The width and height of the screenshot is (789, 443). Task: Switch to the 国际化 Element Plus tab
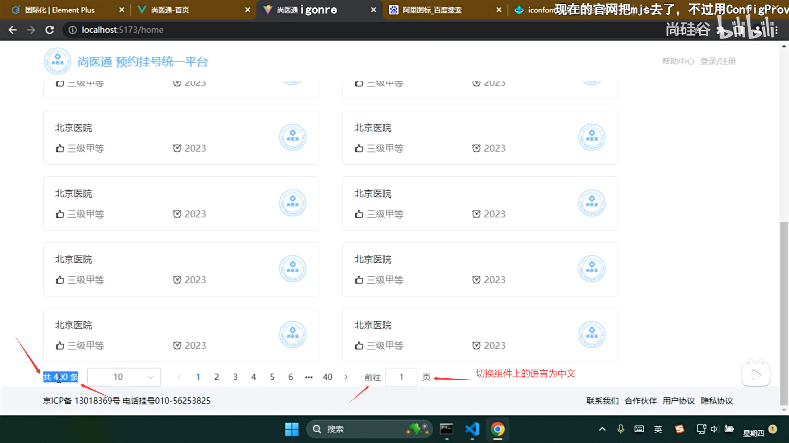61,9
